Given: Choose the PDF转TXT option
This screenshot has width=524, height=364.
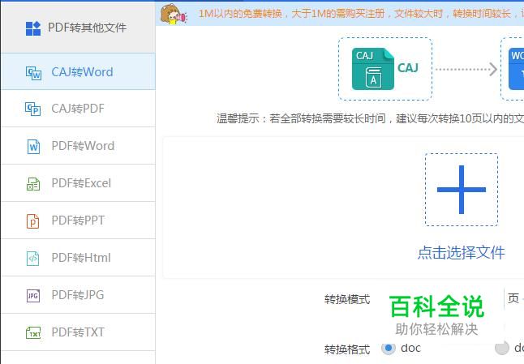Looking at the screenshot, I should click(x=78, y=332).
